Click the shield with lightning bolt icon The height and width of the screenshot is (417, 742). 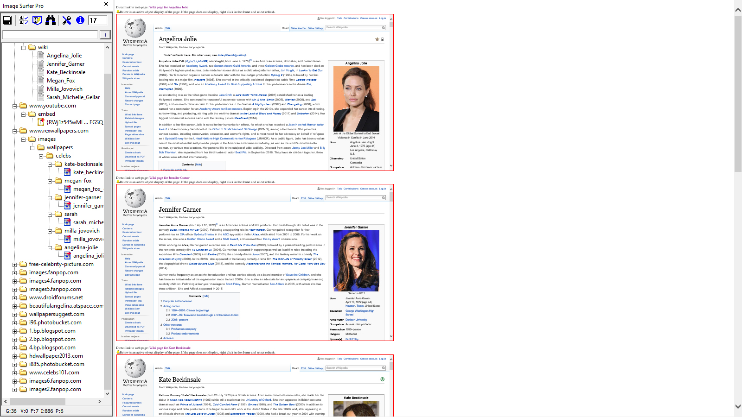click(37, 20)
